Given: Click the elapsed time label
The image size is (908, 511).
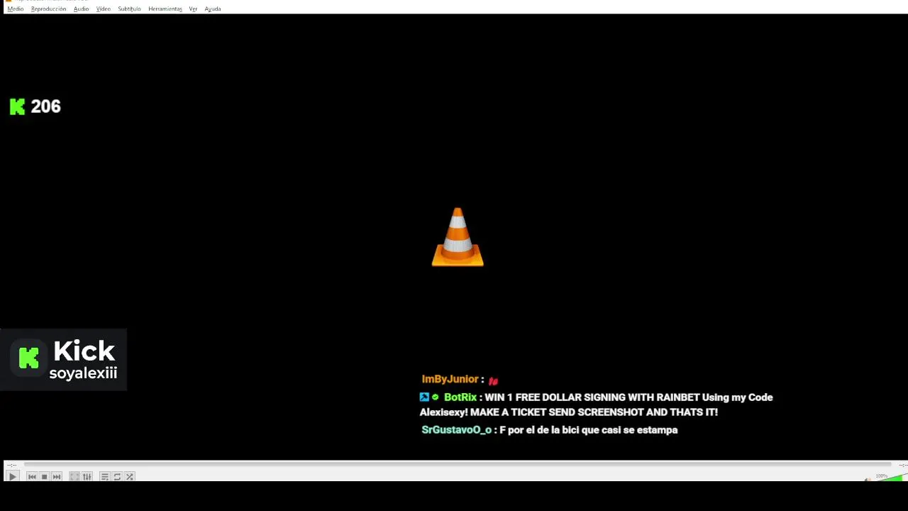Looking at the screenshot, I should click(11, 465).
